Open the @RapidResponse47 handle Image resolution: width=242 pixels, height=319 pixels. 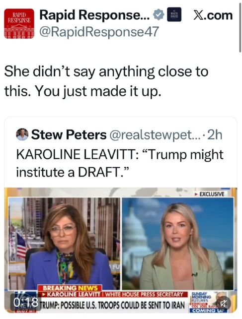click(99, 32)
